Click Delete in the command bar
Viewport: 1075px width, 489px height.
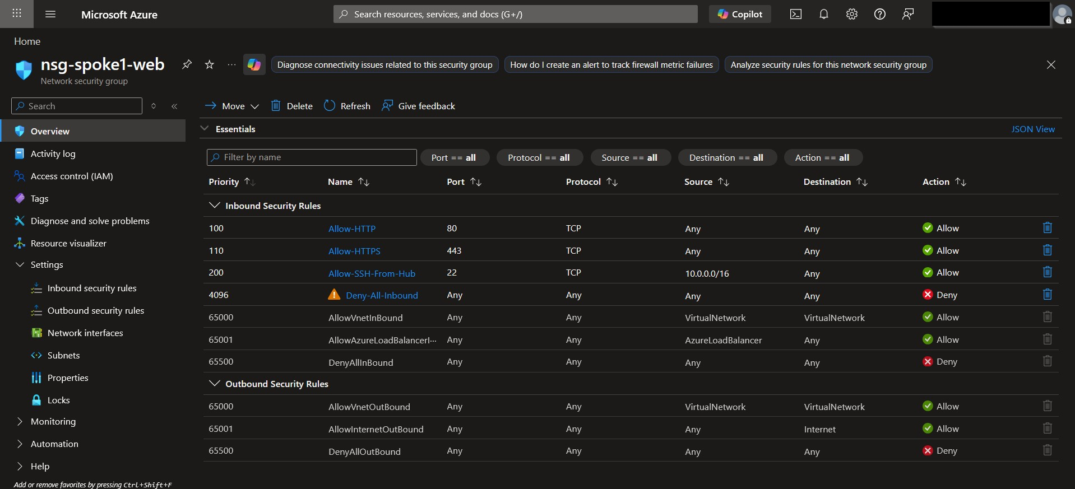coord(292,106)
